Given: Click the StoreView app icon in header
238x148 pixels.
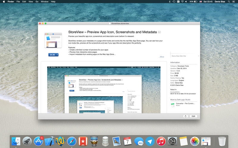Looking at the screenshot, I should pyautogui.click(x=53, y=40).
